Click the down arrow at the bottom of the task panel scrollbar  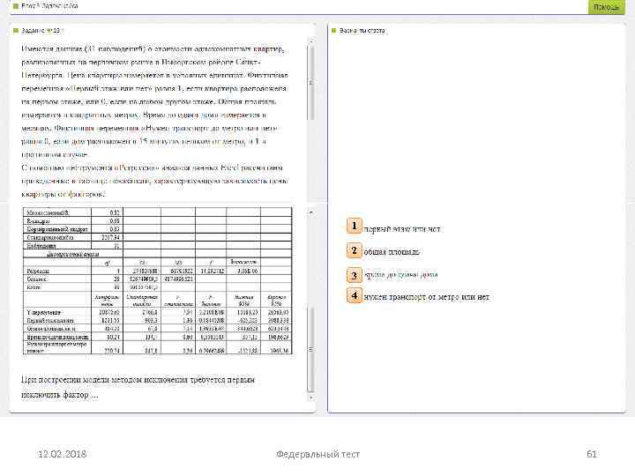(311, 398)
